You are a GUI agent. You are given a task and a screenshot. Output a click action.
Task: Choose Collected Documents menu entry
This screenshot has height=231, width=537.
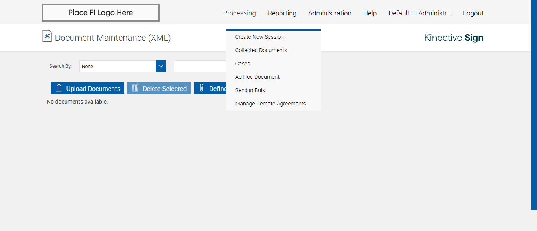point(261,50)
